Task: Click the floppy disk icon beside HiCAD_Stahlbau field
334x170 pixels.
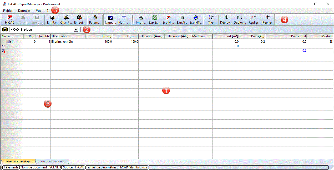Action: point(5,29)
